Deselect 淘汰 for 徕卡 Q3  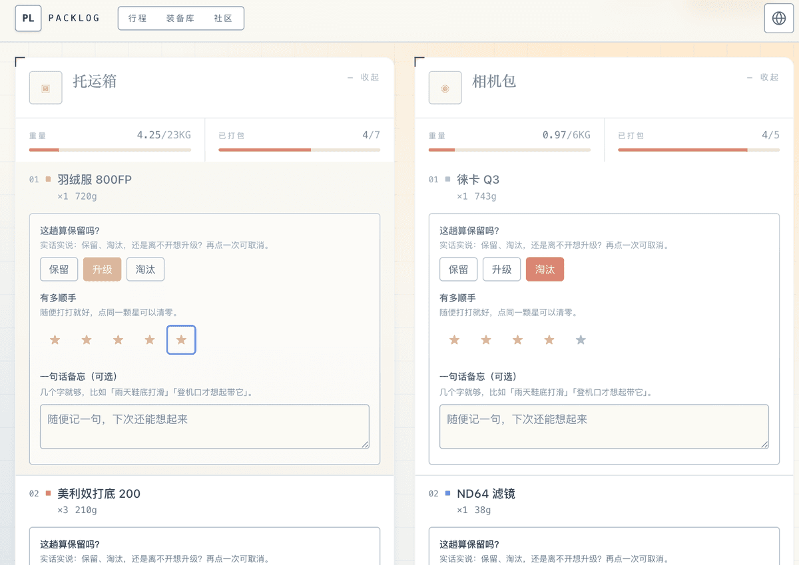click(545, 270)
